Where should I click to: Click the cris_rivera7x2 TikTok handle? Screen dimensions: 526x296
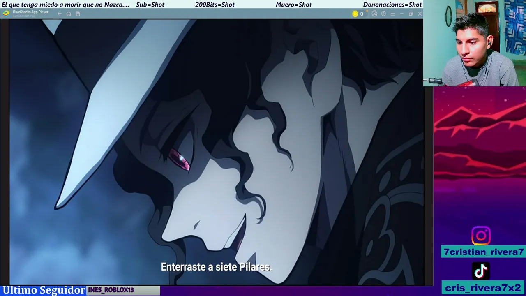click(483, 288)
